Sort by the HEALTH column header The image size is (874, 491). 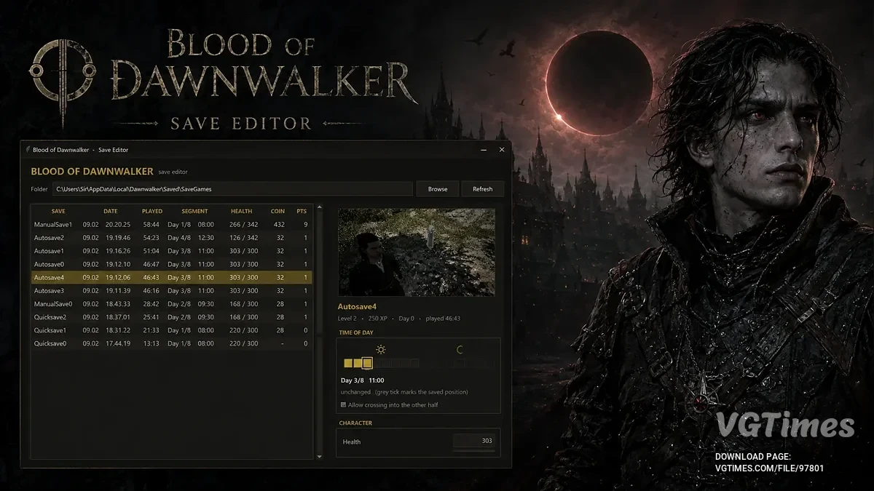point(242,211)
